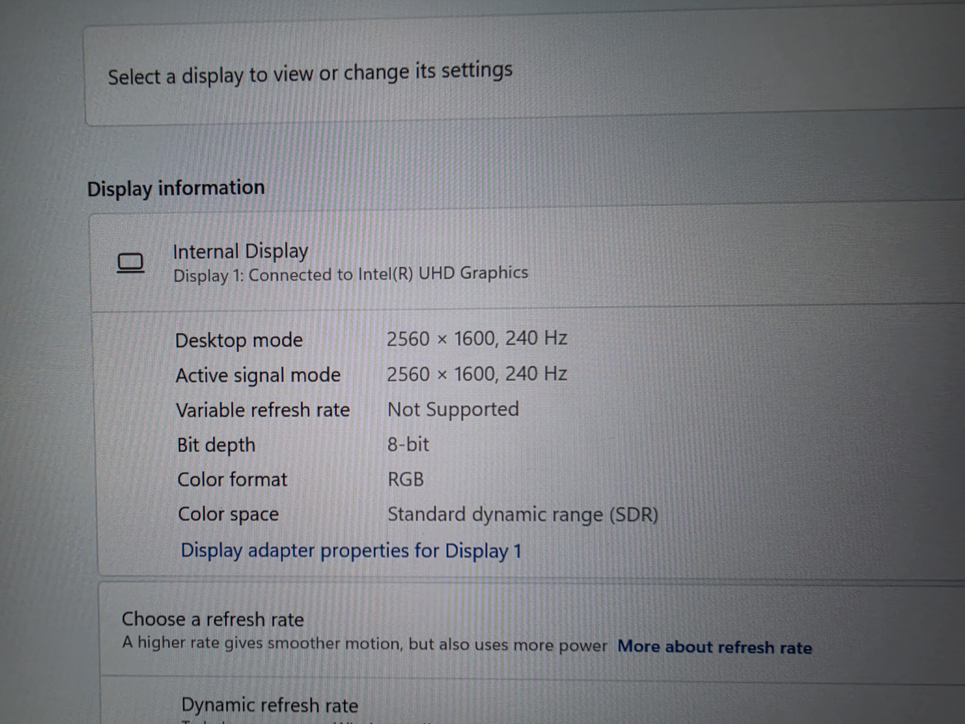Open Display adapter properties for Display 1
The height and width of the screenshot is (724, 965).
pyautogui.click(x=351, y=551)
